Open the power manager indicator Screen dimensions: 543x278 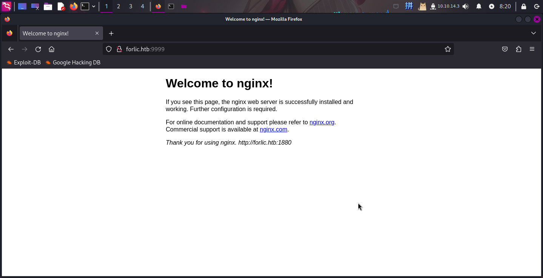tap(492, 6)
